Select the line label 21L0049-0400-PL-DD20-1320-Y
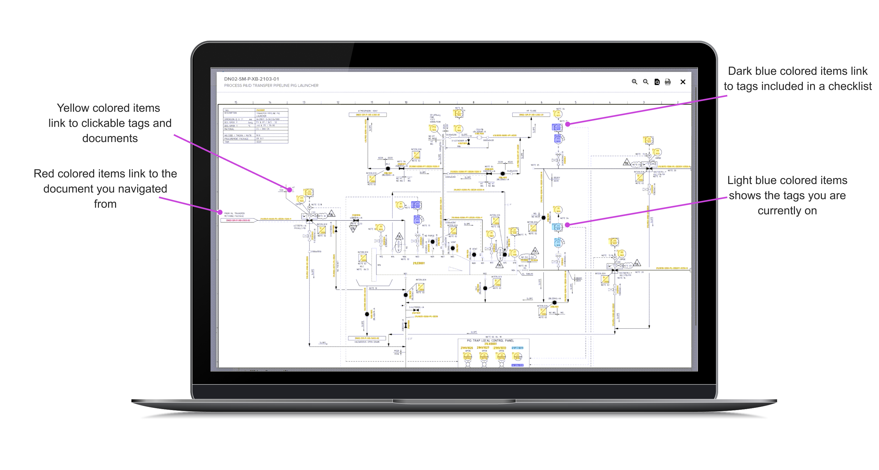The height and width of the screenshot is (470, 879). 275,219
